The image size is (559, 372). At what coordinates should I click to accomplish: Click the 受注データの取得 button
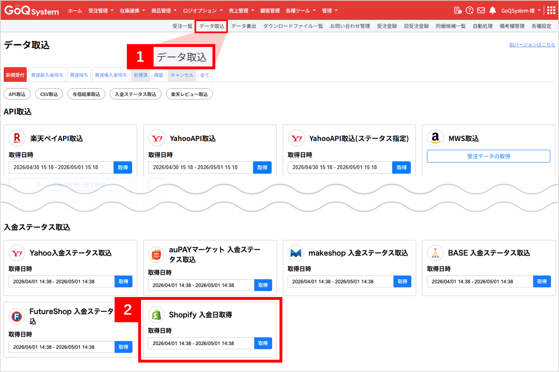488,156
